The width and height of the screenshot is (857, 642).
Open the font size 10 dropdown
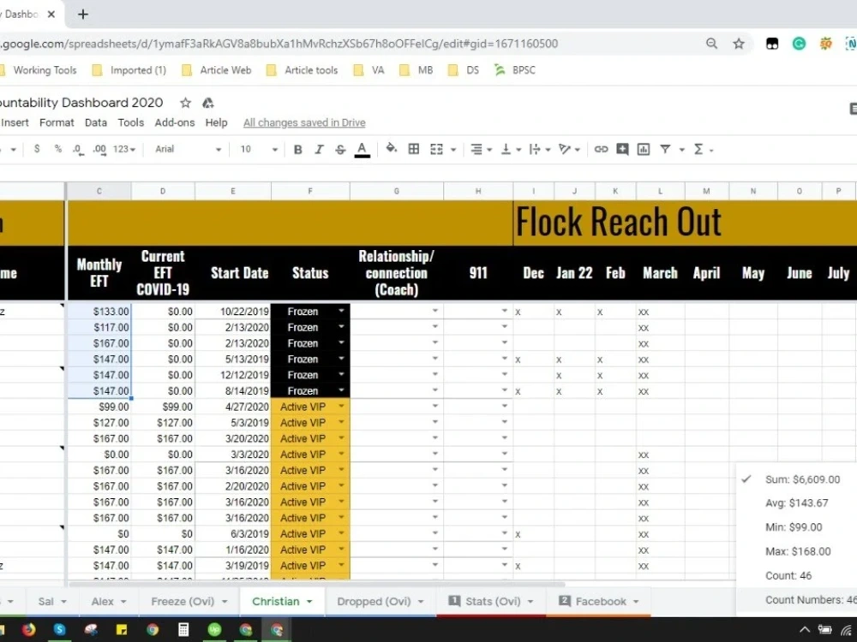click(x=259, y=149)
